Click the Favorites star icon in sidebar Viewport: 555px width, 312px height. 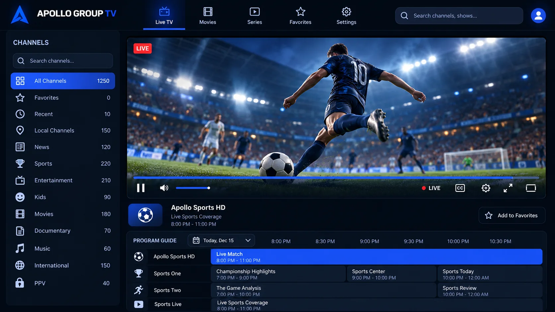coord(20,97)
